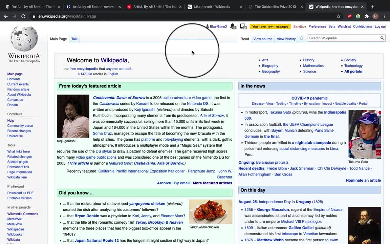390x244 pixels.
Task: Reload the page with the refresh icon
Action: [23, 16]
